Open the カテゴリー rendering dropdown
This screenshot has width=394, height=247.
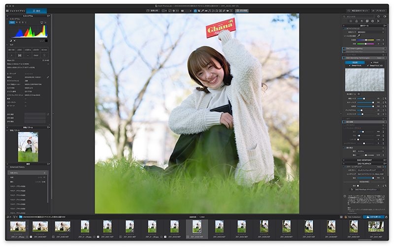click(x=371, y=170)
